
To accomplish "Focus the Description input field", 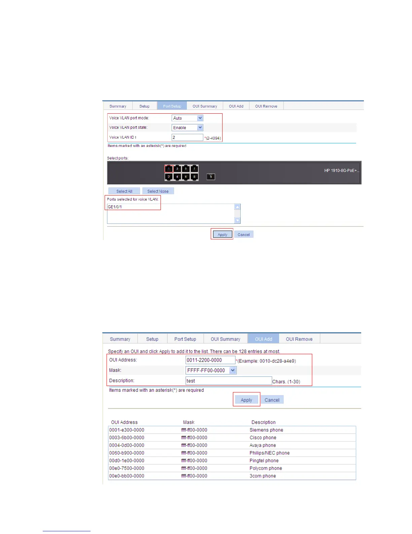I will click(229, 381).
